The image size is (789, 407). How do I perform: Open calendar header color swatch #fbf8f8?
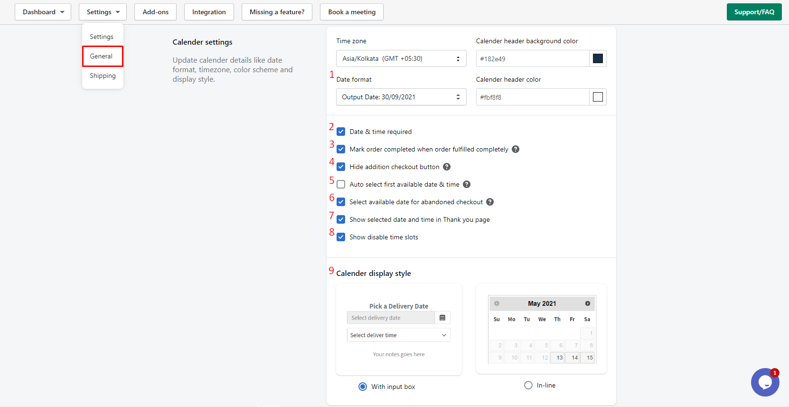click(x=598, y=97)
